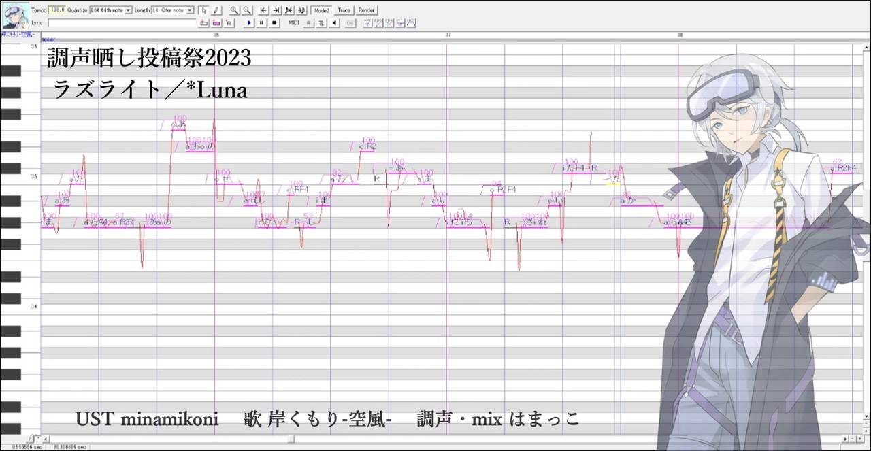The width and height of the screenshot is (871, 451).
Task: Click the C6 piano key label
Action: 33,46
